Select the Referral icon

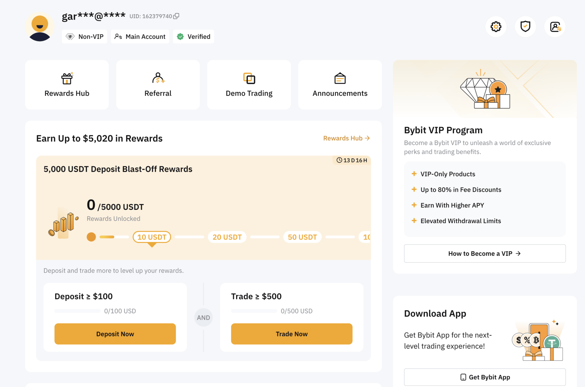click(158, 78)
